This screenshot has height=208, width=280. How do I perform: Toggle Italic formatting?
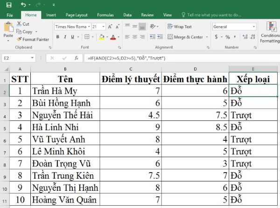point(65,37)
